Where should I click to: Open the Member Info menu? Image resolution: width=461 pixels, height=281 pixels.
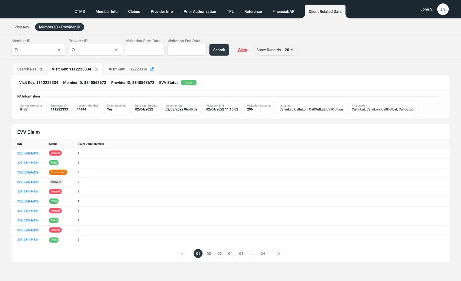pyautogui.click(x=107, y=11)
